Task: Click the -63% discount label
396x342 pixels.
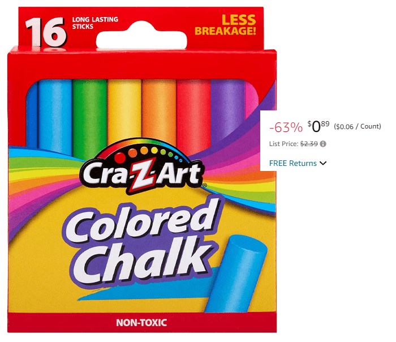Action: pos(286,127)
